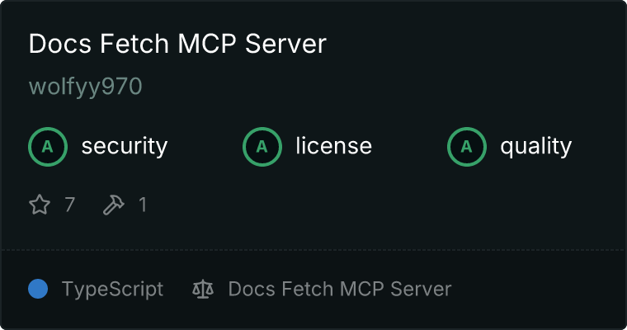Select the license label text
Screen dimensions: 627x330
pos(334,145)
